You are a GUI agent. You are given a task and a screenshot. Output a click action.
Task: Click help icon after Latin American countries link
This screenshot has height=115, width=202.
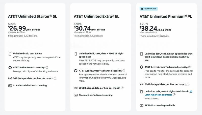[x=174, y=95]
